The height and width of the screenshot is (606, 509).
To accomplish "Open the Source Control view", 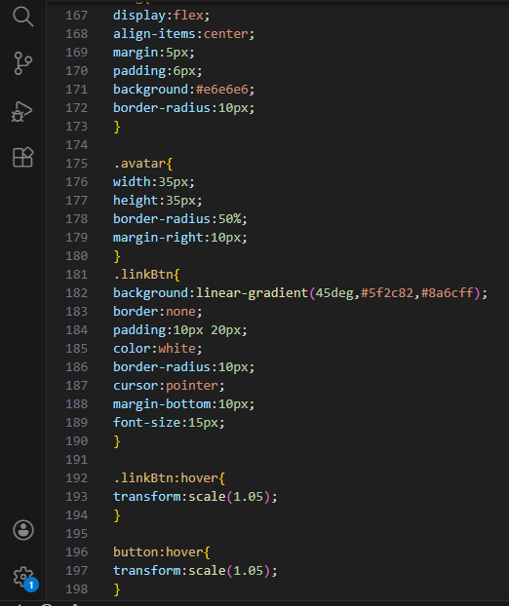I will pyautogui.click(x=23, y=63).
